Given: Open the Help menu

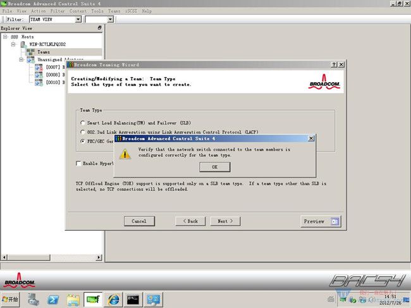Looking at the screenshot, I should [x=147, y=11].
